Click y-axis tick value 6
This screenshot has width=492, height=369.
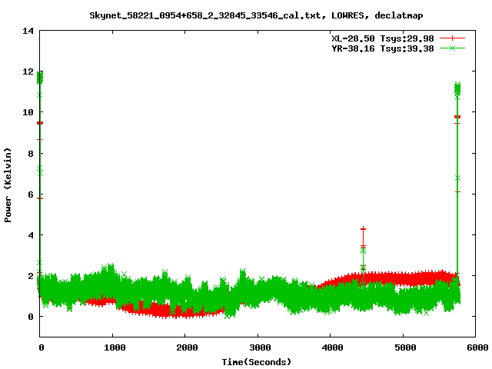(x=31, y=194)
